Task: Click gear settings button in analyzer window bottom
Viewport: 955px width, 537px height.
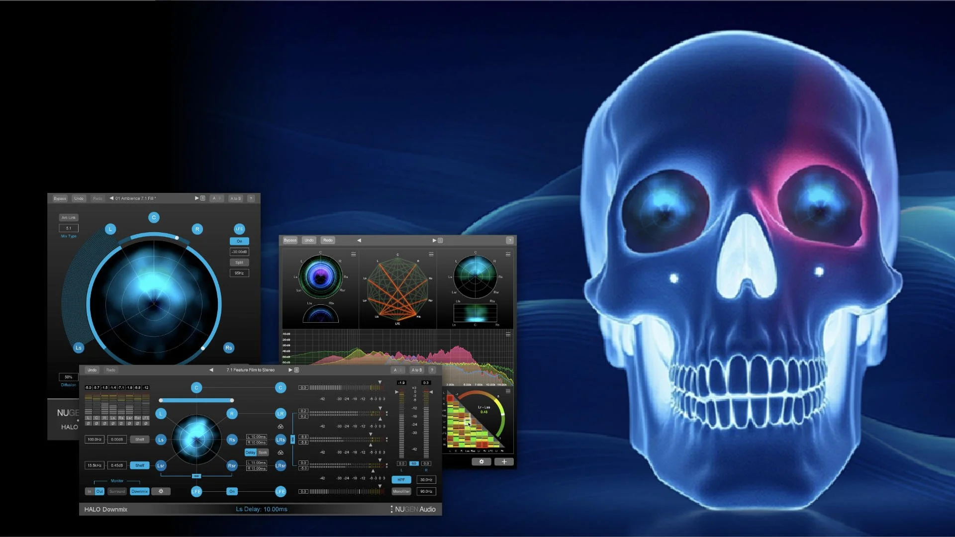Action: [481, 461]
